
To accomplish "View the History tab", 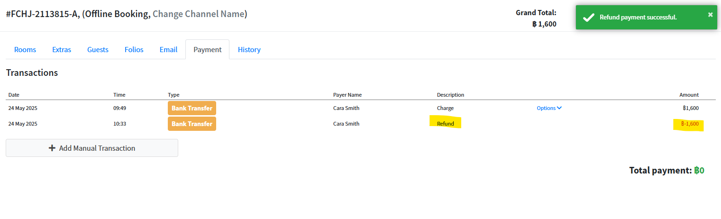I will [249, 49].
